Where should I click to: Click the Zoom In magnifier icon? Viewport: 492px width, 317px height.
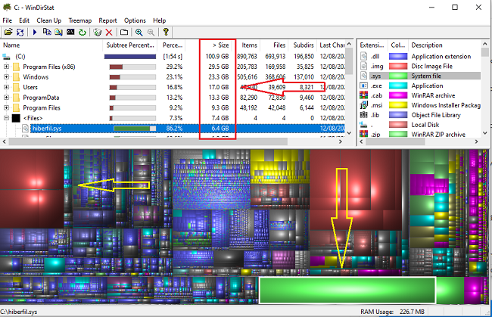tap(139, 32)
